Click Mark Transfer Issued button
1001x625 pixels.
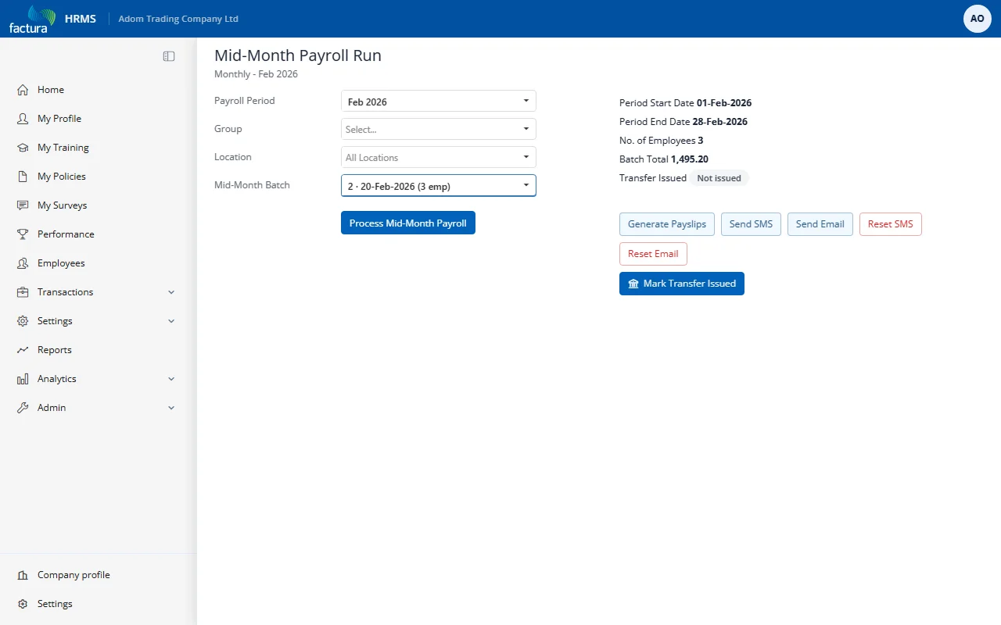(682, 284)
